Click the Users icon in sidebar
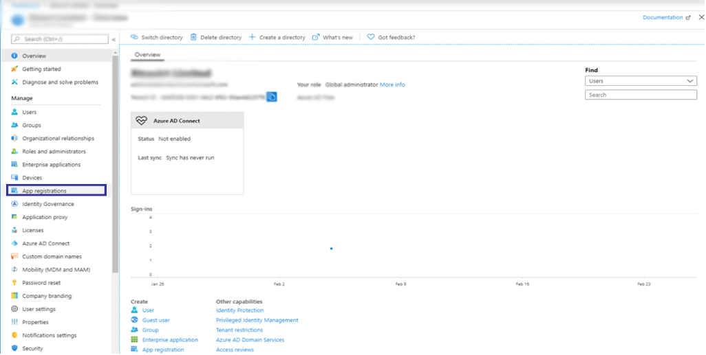Viewport: 706px width, 355px height. (14, 112)
